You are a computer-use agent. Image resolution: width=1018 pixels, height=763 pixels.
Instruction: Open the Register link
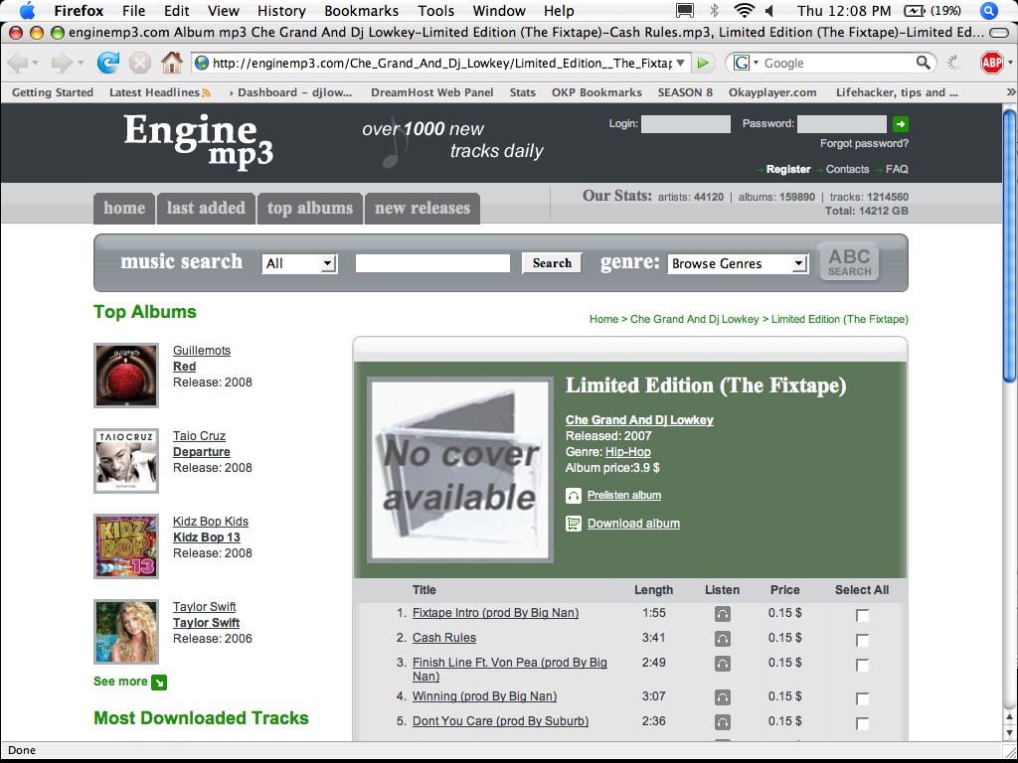[x=788, y=169]
